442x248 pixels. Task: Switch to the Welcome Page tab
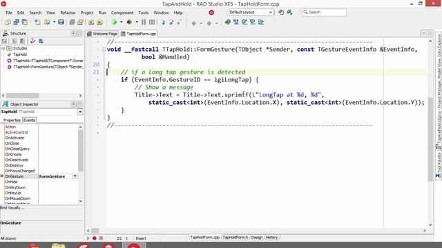click(102, 34)
